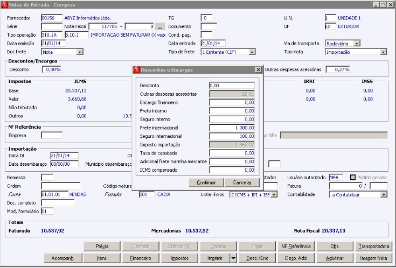The height and width of the screenshot is (268, 396).
Task: Click the Doc. completo field
Action: click(58, 203)
